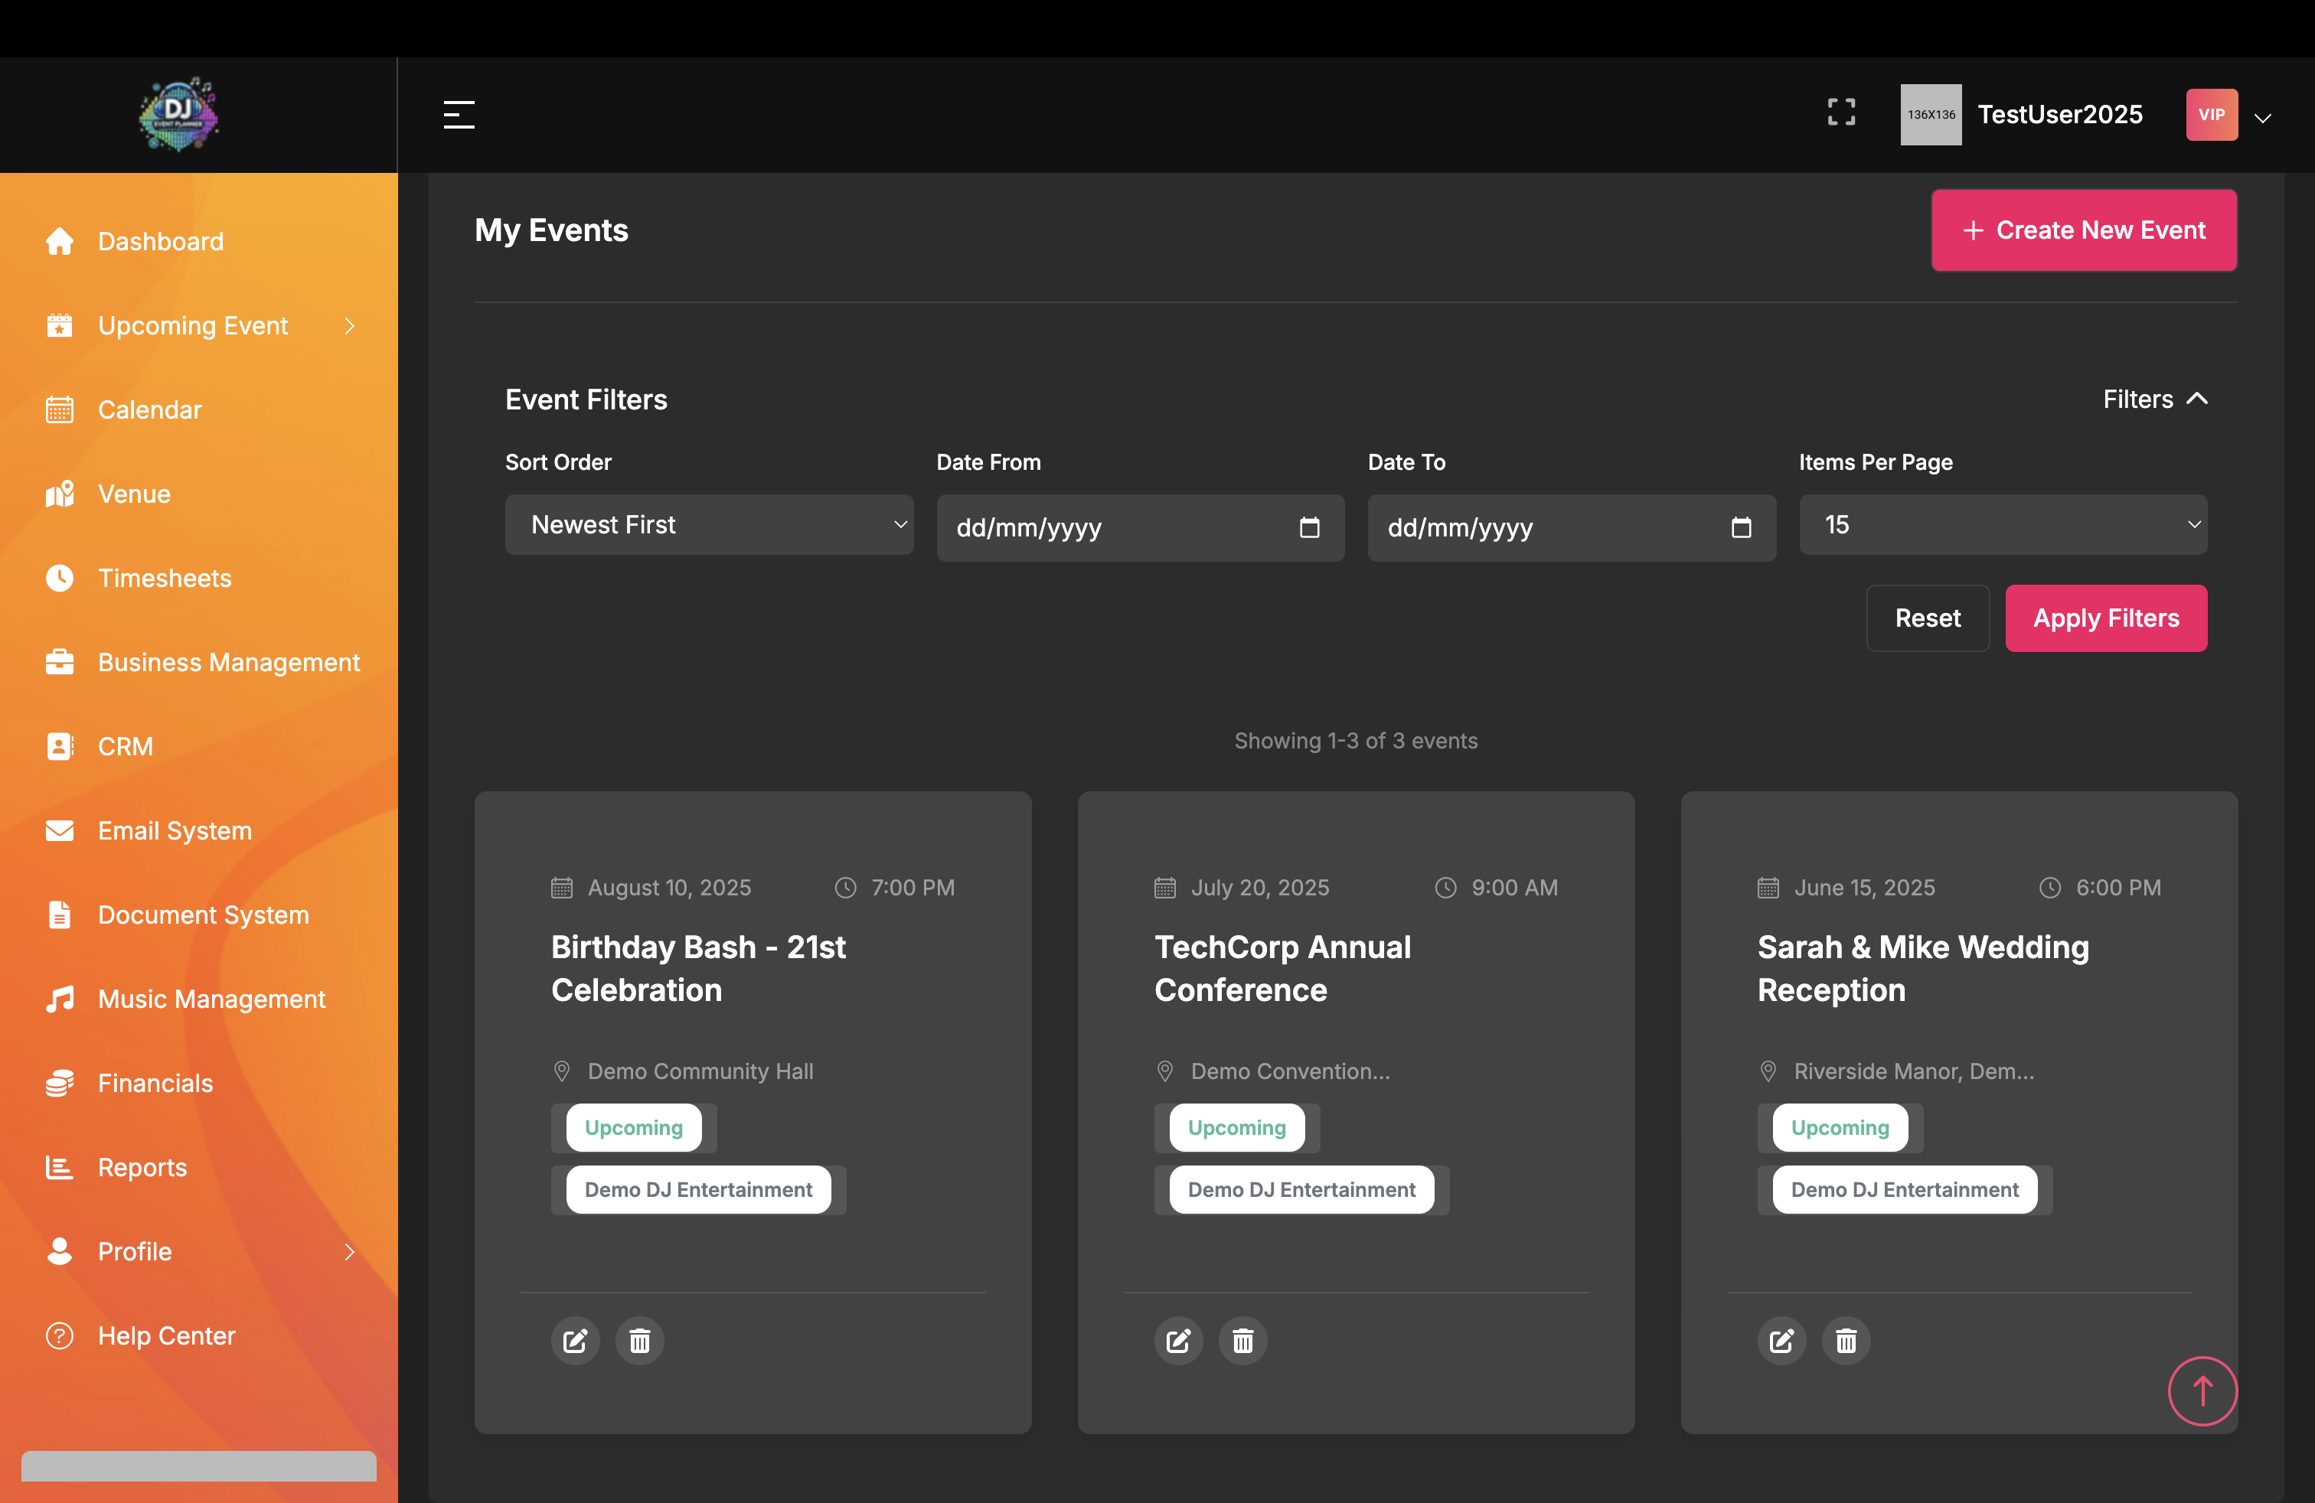Viewport: 2315px width, 1503px height.
Task: Edit the Birthday Bash event
Action: pos(575,1341)
